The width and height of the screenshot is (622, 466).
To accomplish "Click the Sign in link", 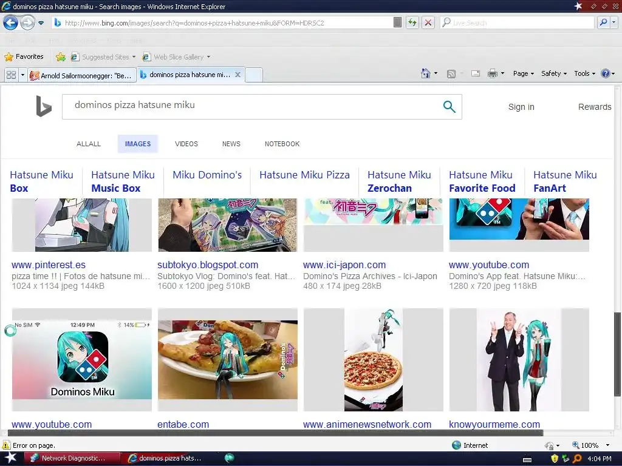I will (521, 107).
